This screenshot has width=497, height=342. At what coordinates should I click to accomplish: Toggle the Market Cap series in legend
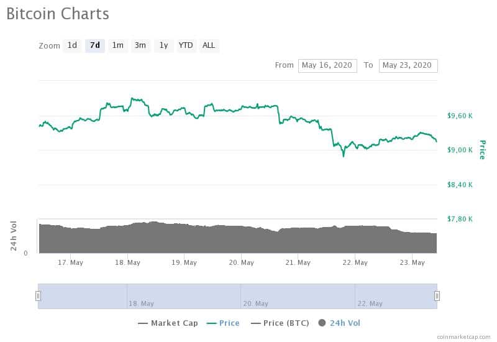168,323
